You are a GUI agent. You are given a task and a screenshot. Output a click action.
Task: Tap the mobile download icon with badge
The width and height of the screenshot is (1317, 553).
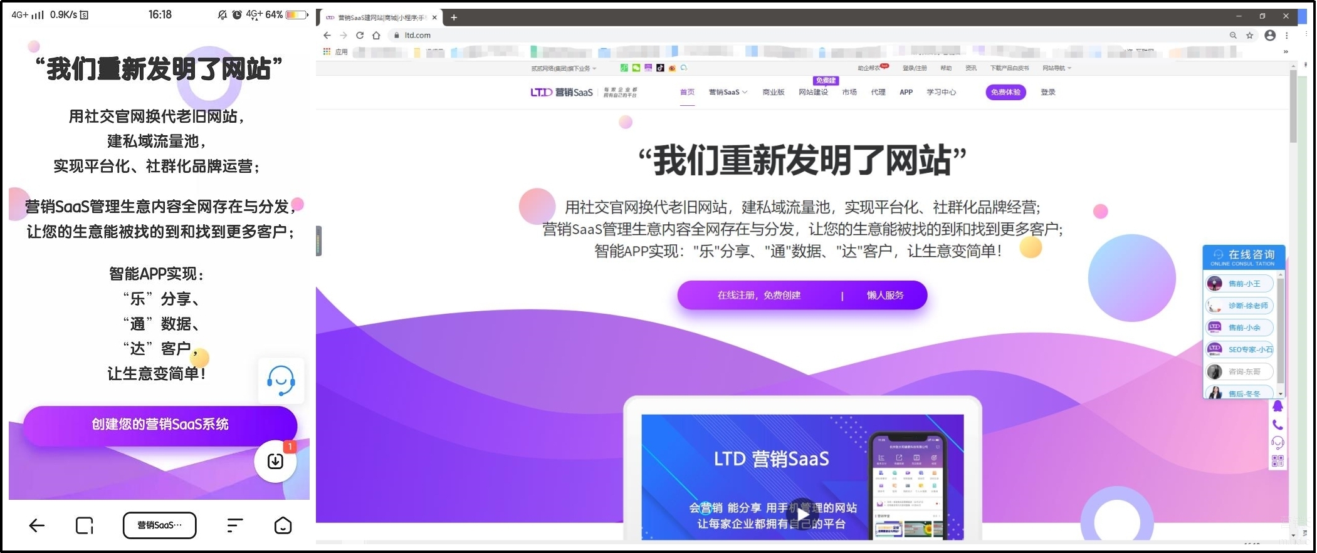tap(275, 462)
